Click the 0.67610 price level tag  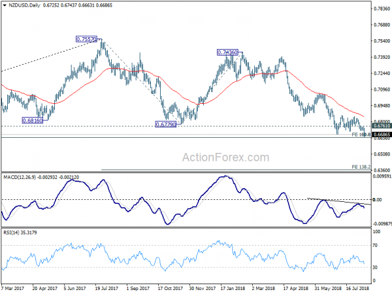point(382,125)
